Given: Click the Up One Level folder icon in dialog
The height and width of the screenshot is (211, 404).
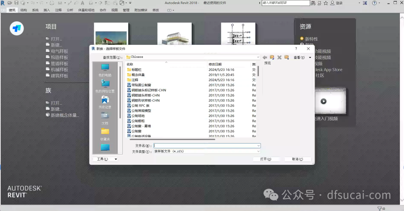Looking at the screenshot, I should pos(272,58).
